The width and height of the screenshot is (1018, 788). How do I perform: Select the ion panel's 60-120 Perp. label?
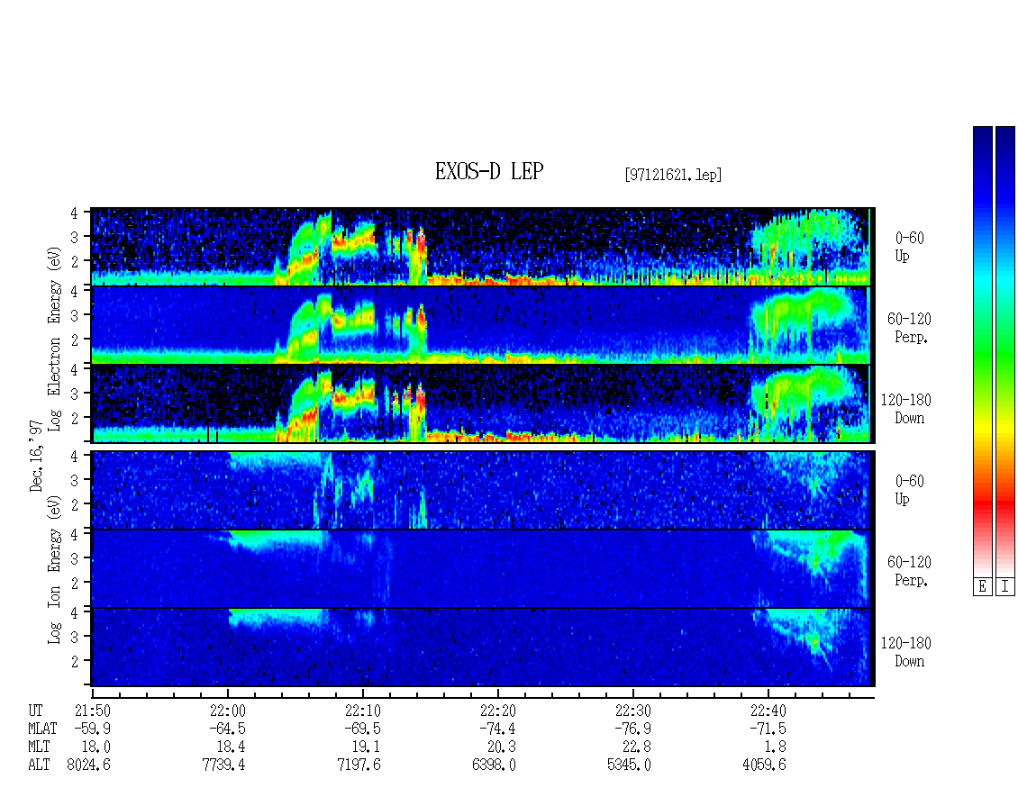tap(909, 571)
